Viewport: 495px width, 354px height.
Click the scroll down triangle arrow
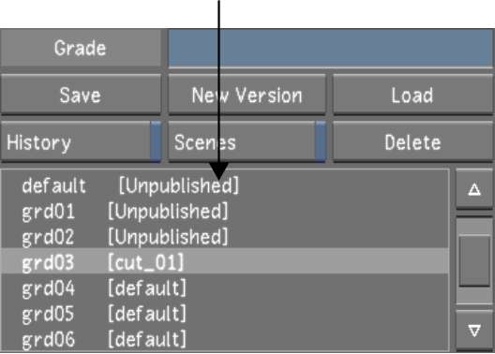[474, 331]
